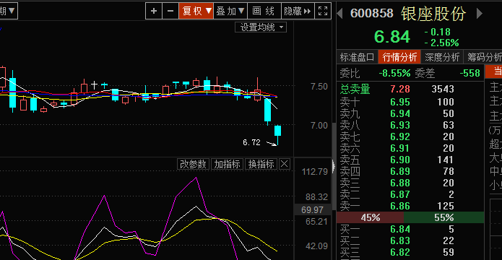Click the 改参数 button
Viewport: 502px width, 260px height.
(193, 164)
